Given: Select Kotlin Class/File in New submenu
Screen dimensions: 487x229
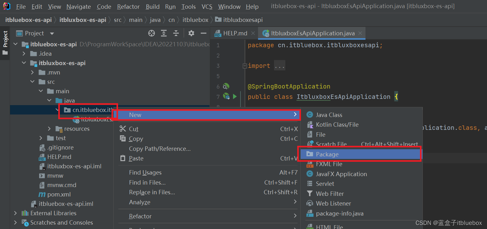Looking at the screenshot, I should (x=361, y=125).
